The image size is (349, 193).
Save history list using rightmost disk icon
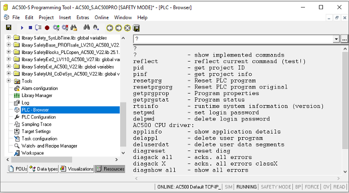(x=136, y=28)
